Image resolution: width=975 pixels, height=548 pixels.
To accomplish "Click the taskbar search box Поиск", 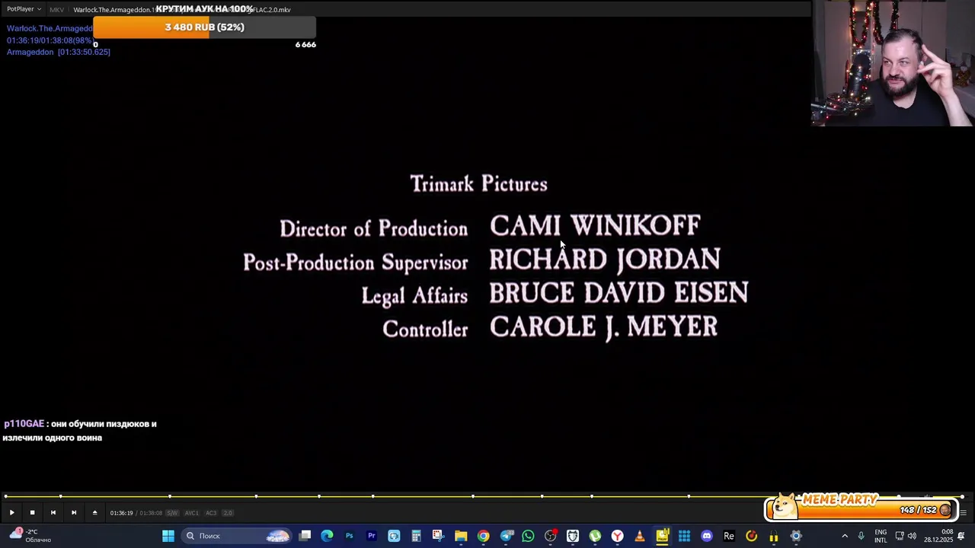I will 238,536.
